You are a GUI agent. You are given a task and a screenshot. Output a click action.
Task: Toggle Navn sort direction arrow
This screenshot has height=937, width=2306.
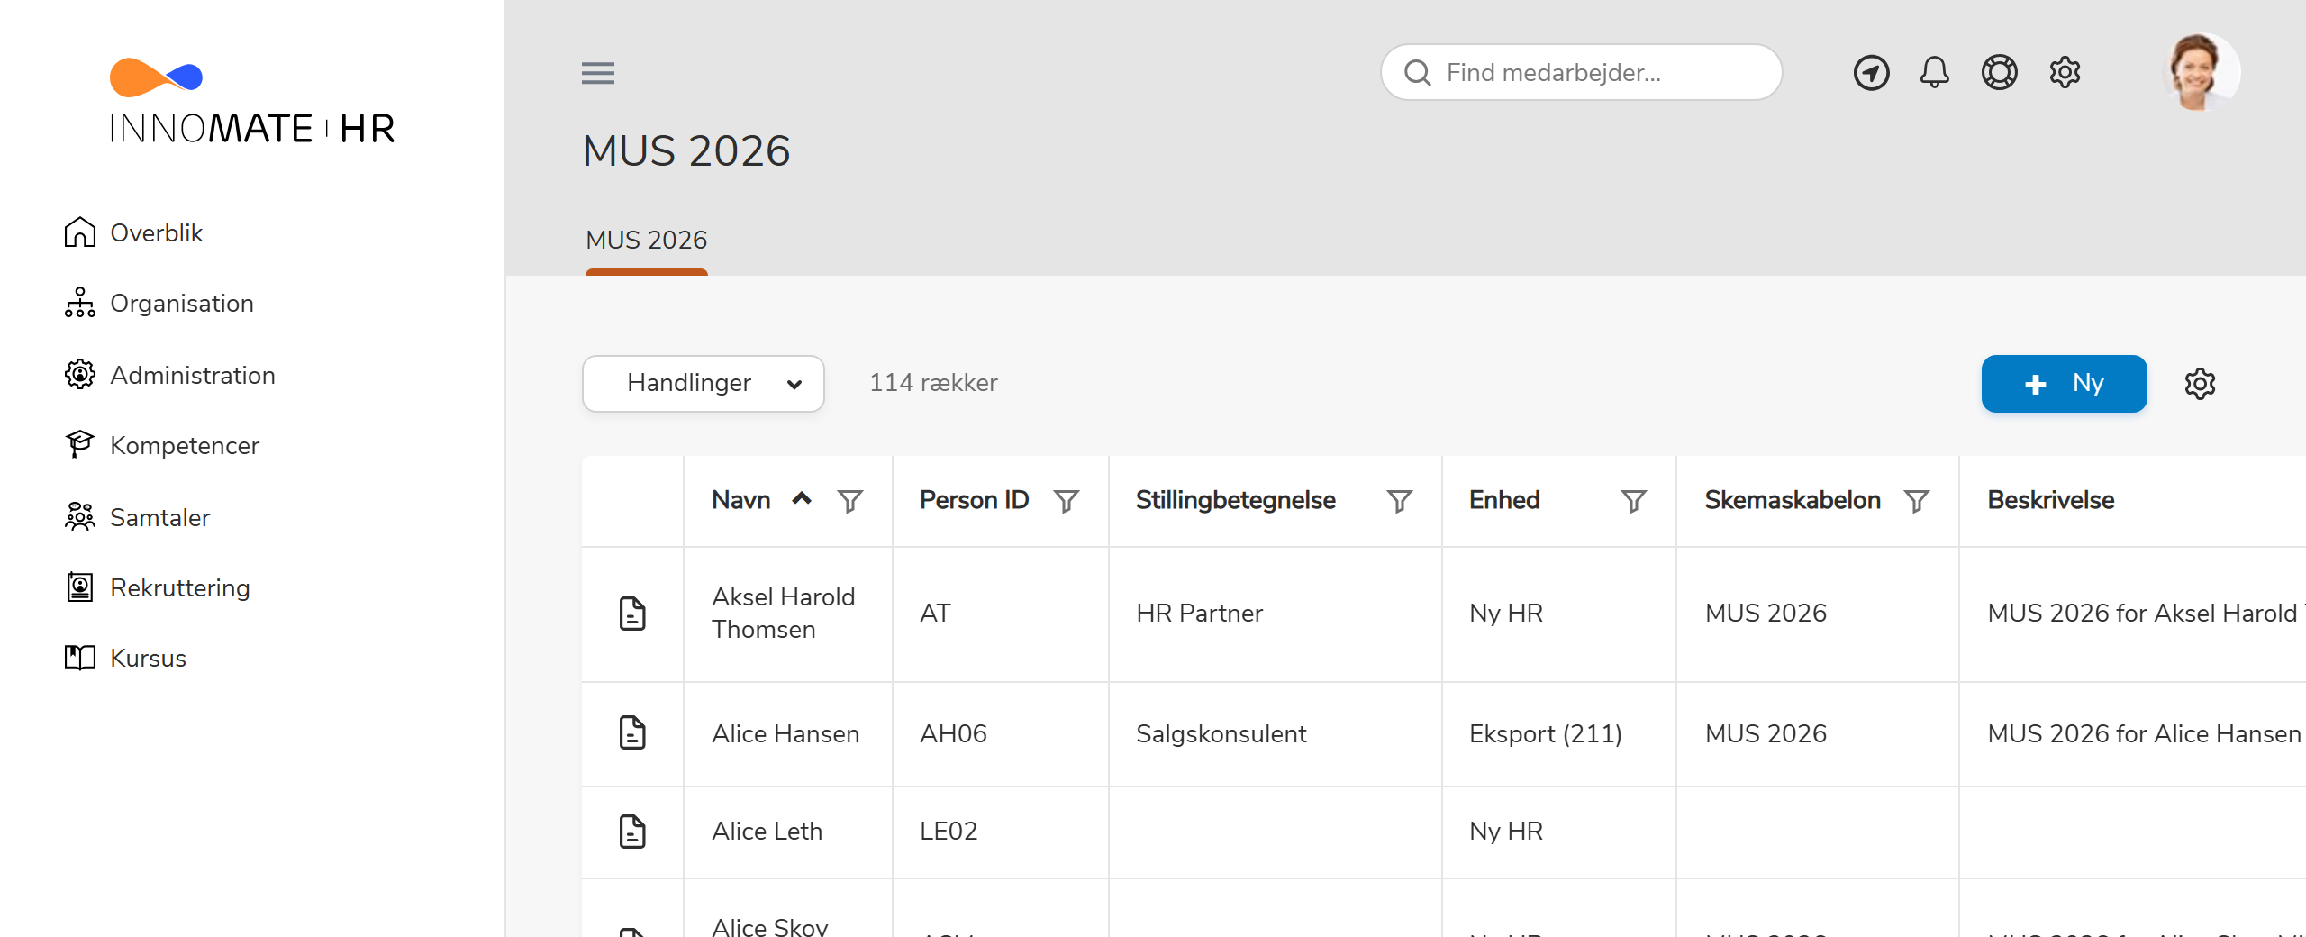point(802,498)
